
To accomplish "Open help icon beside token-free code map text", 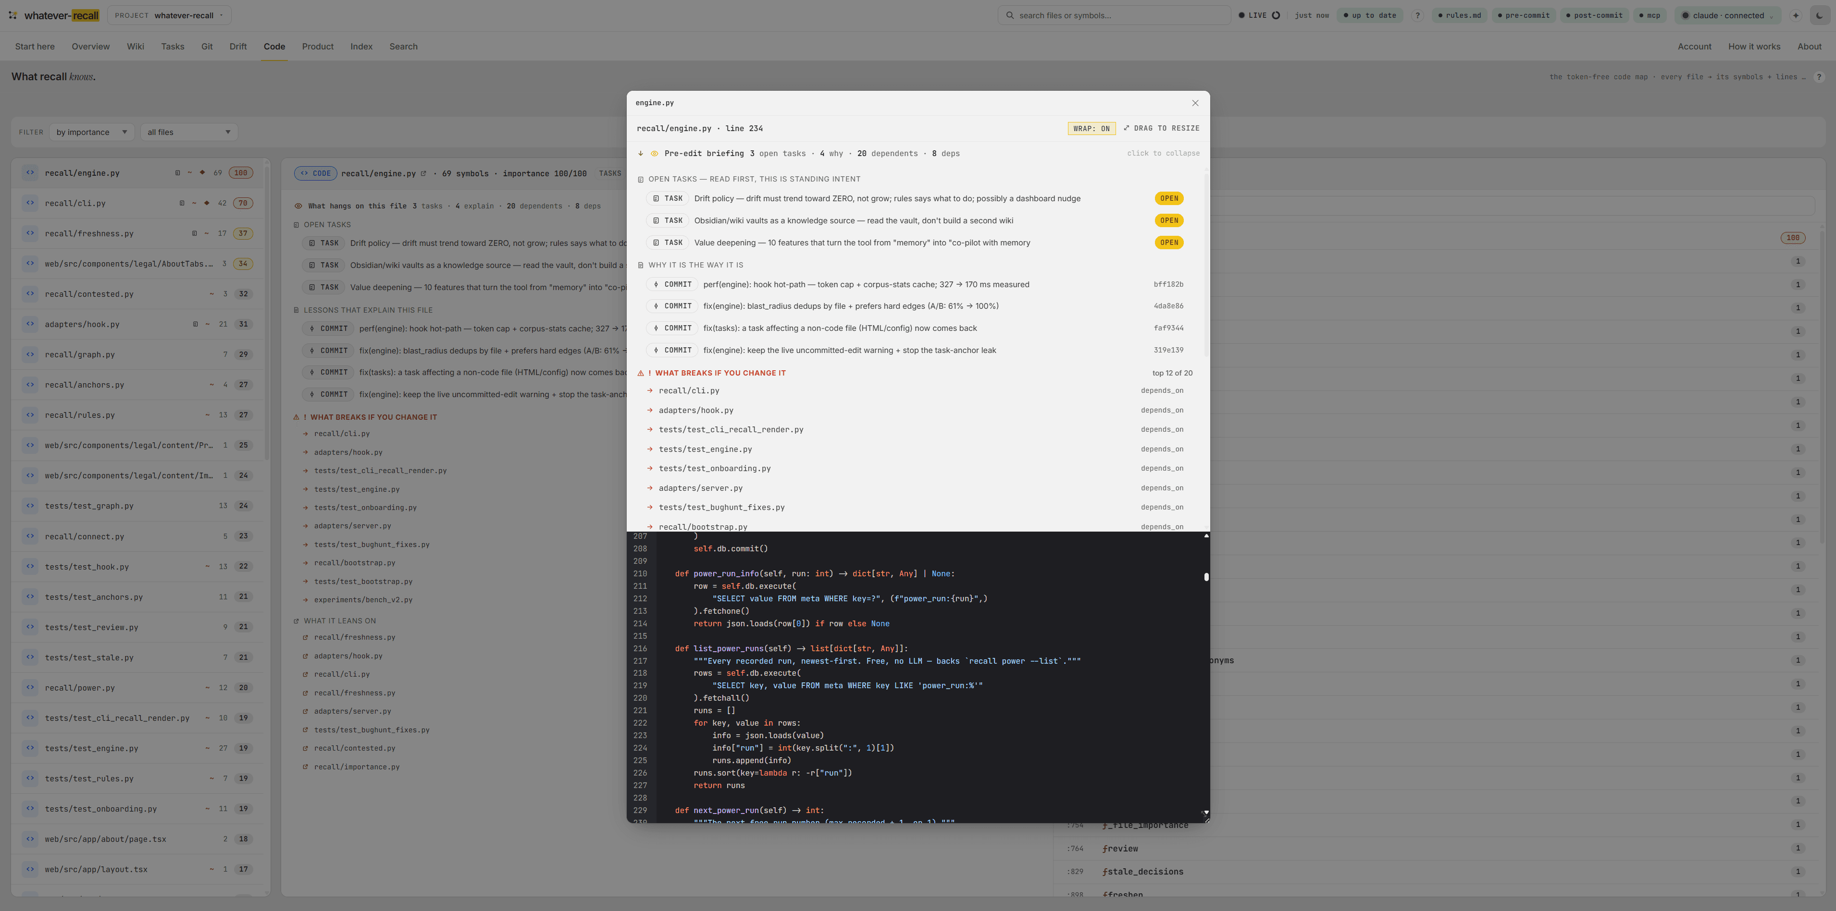I will pyautogui.click(x=1819, y=77).
